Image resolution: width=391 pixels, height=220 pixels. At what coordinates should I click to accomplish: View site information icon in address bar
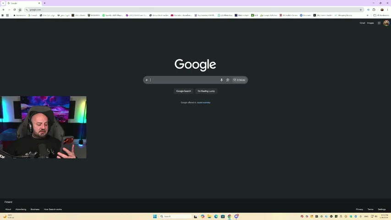pyautogui.click(x=27, y=10)
